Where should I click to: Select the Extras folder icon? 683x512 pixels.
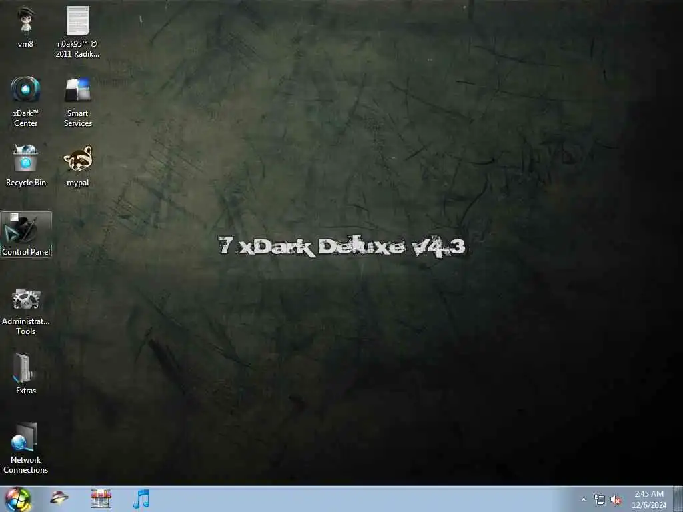point(26,375)
